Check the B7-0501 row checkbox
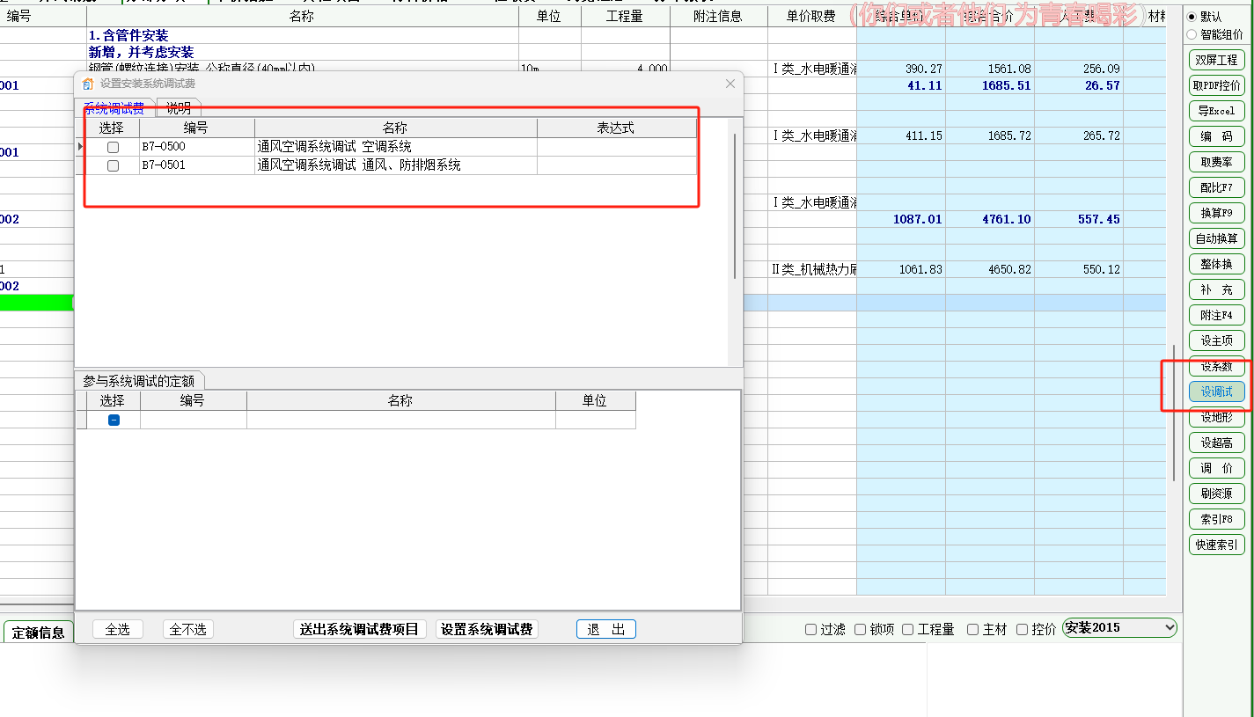Viewport: 1254px width, 717px height. [113, 165]
